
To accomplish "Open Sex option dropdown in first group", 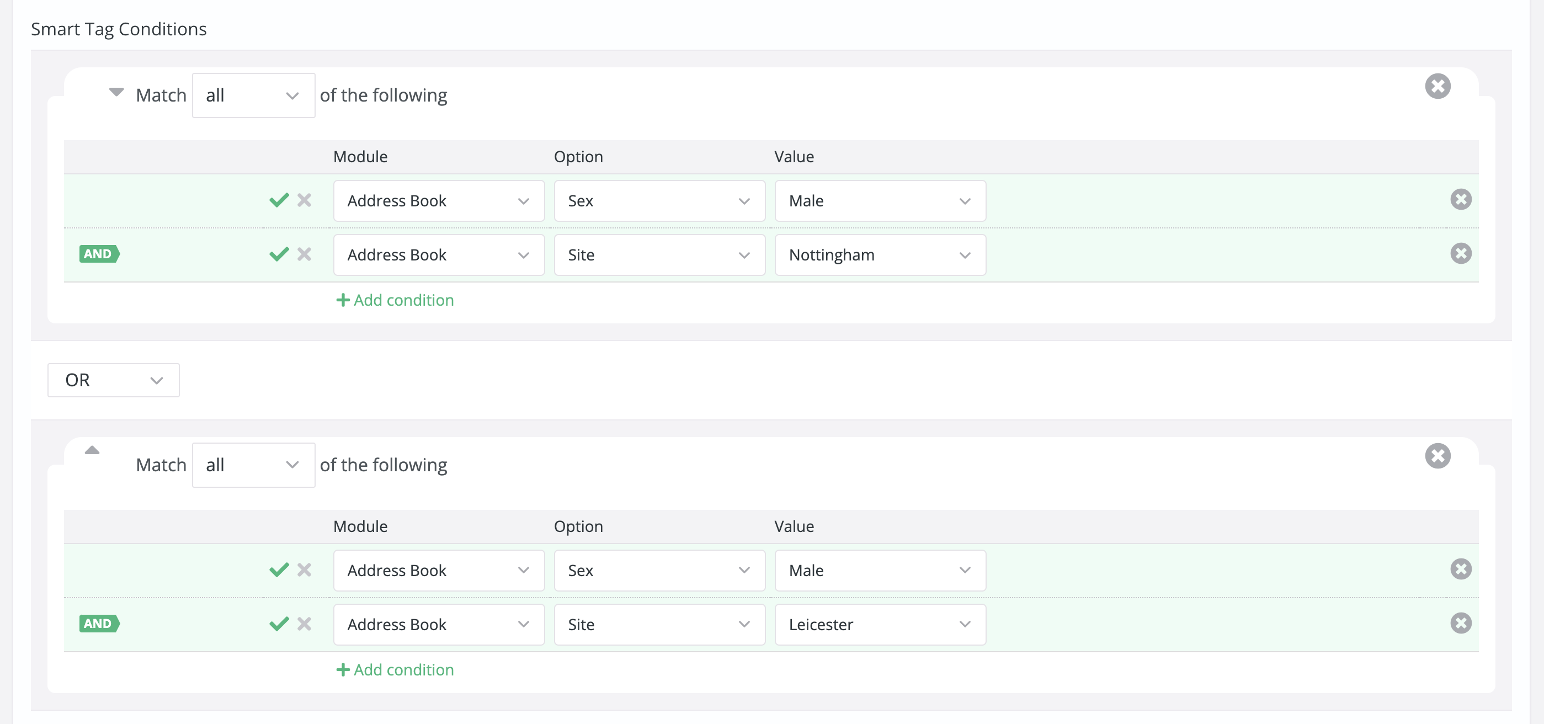I will coord(659,201).
